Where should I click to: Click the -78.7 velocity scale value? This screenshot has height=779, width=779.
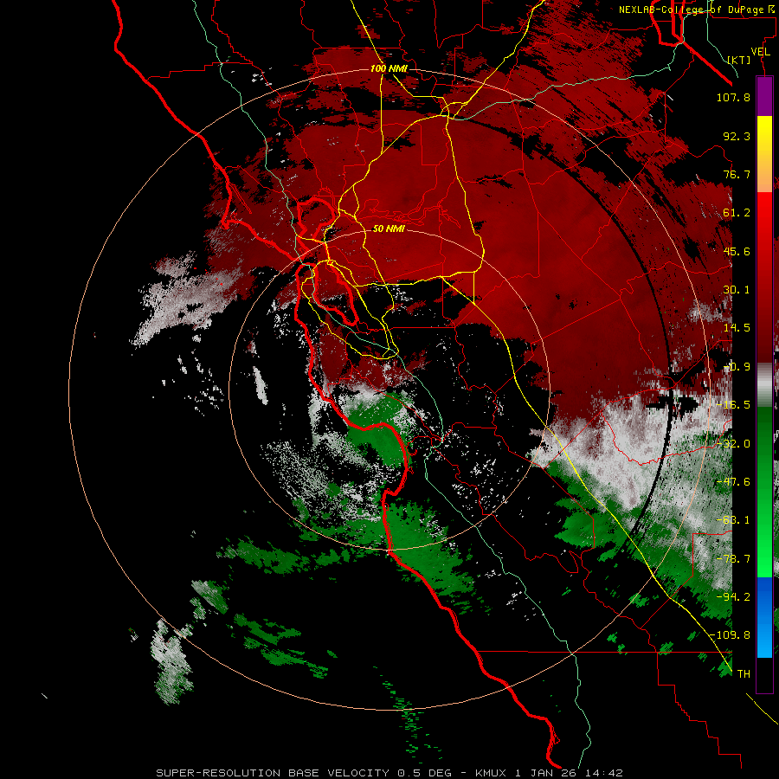(x=733, y=559)
